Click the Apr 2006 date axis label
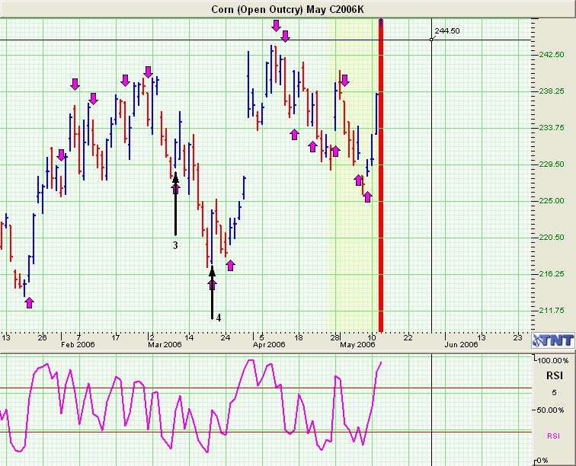The width and height of the screenshot is (576, 466). 269,344
